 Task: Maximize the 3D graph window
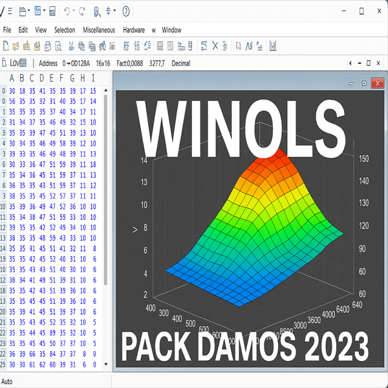click(x=364, y=83)
